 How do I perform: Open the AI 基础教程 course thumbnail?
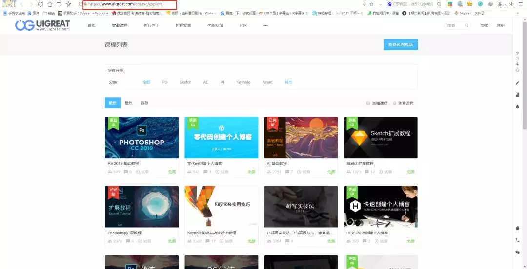click(301, 137)
